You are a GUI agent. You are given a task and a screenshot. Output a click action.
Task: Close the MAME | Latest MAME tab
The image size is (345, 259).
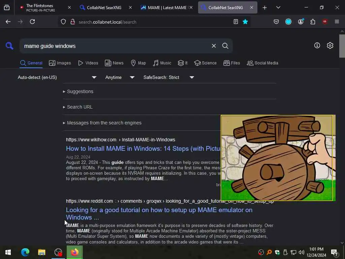pos(191,7)
